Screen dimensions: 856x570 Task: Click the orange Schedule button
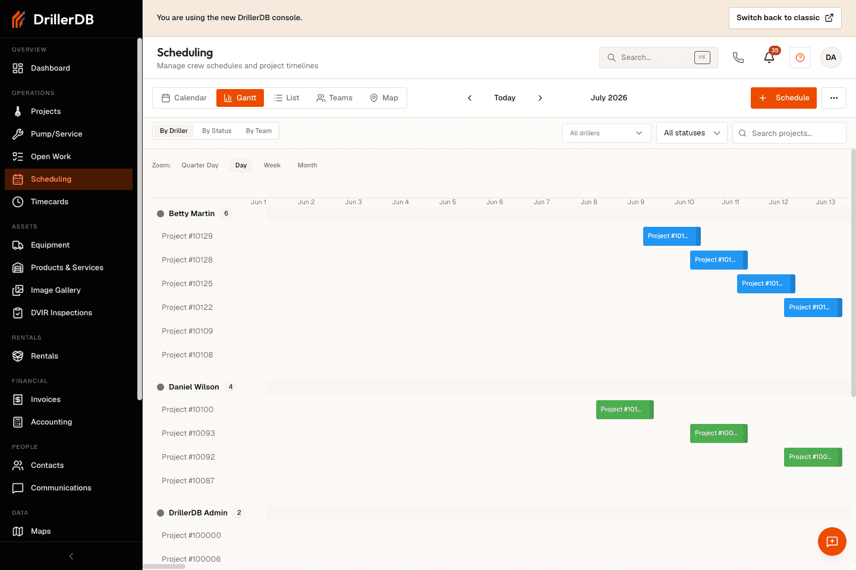[x=783, y=98]
